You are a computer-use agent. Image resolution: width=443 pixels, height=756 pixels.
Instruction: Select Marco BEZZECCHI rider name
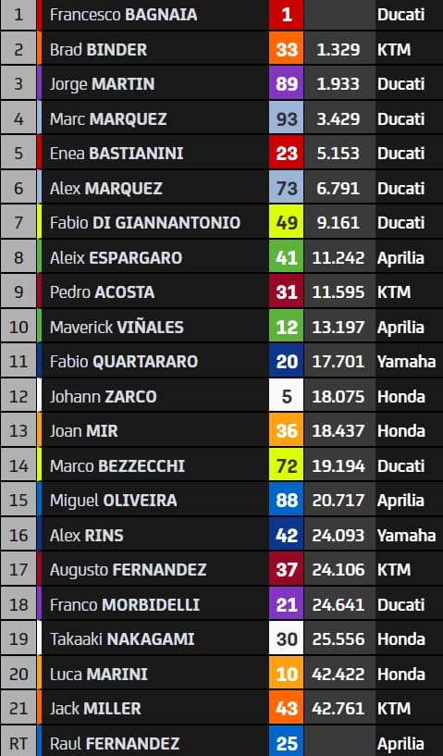click(x=117, y=465)
